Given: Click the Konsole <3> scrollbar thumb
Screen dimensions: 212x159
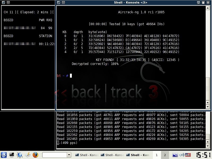Looking at the screenshot, I should (x=208, y=89).
